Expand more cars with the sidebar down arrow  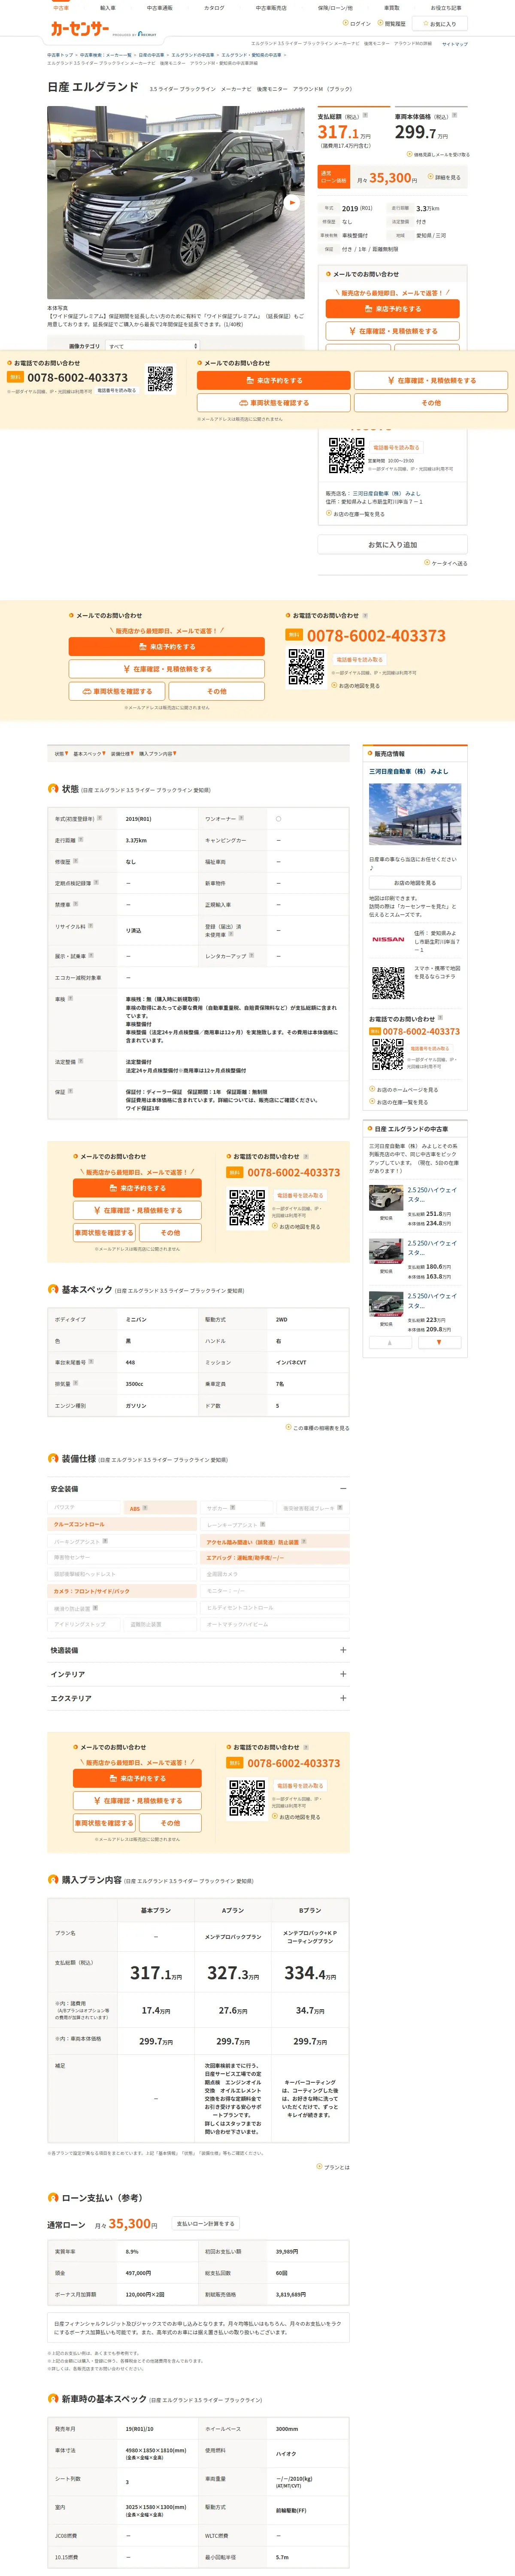(439, 1343)
